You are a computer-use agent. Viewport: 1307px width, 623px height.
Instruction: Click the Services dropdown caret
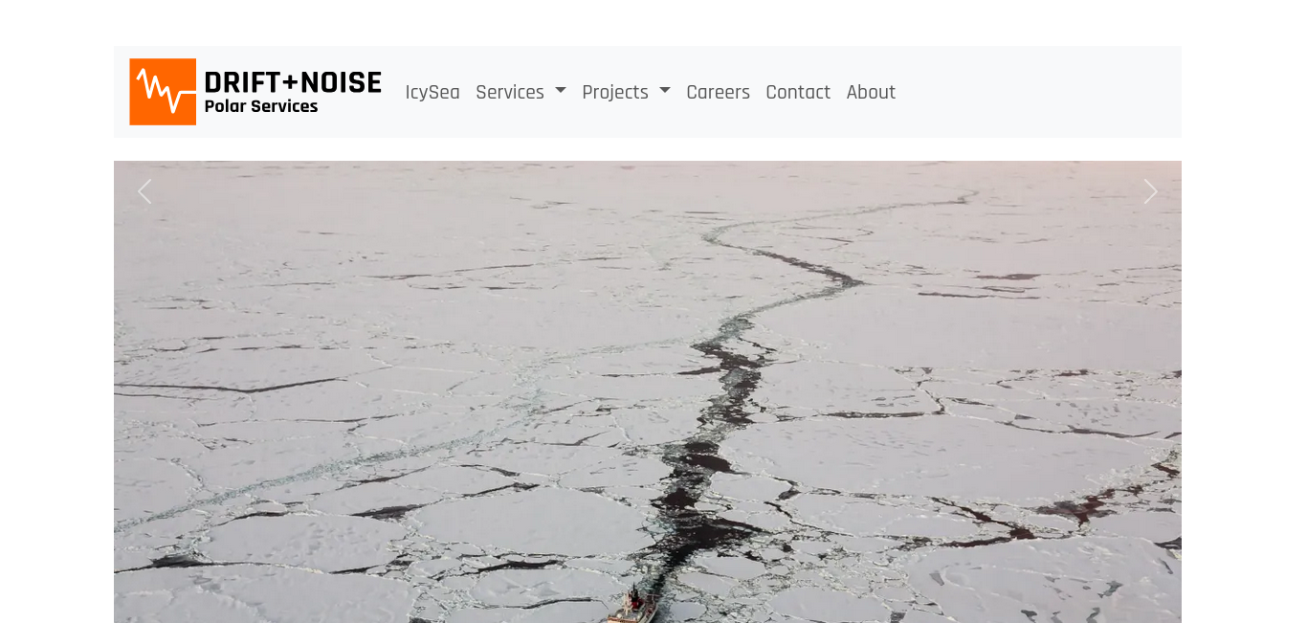561,92
